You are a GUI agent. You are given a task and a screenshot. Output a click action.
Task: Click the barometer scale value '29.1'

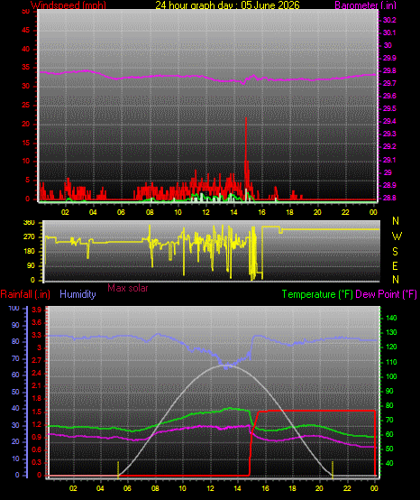point(389,160)
